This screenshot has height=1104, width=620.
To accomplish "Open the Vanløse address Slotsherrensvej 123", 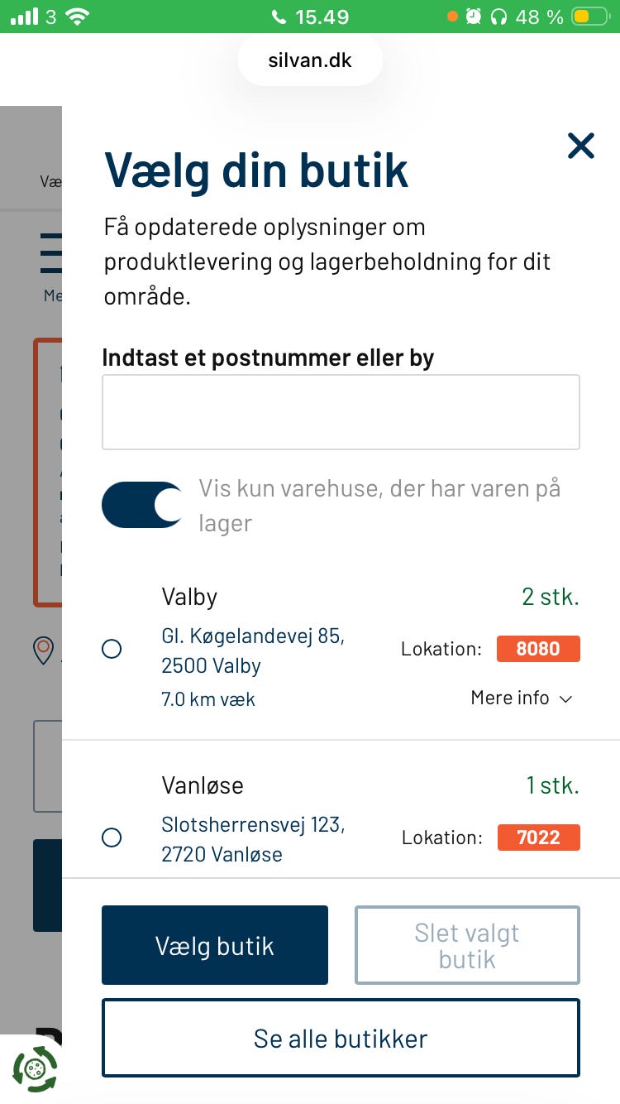I will pos(253,839).
